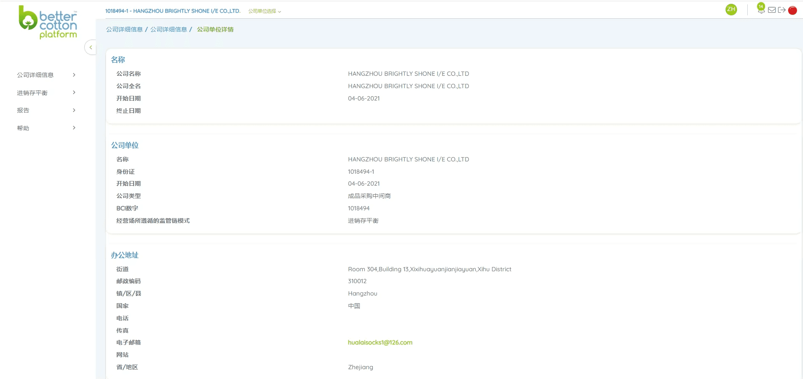Click the 国家 label

pos(123,306)
